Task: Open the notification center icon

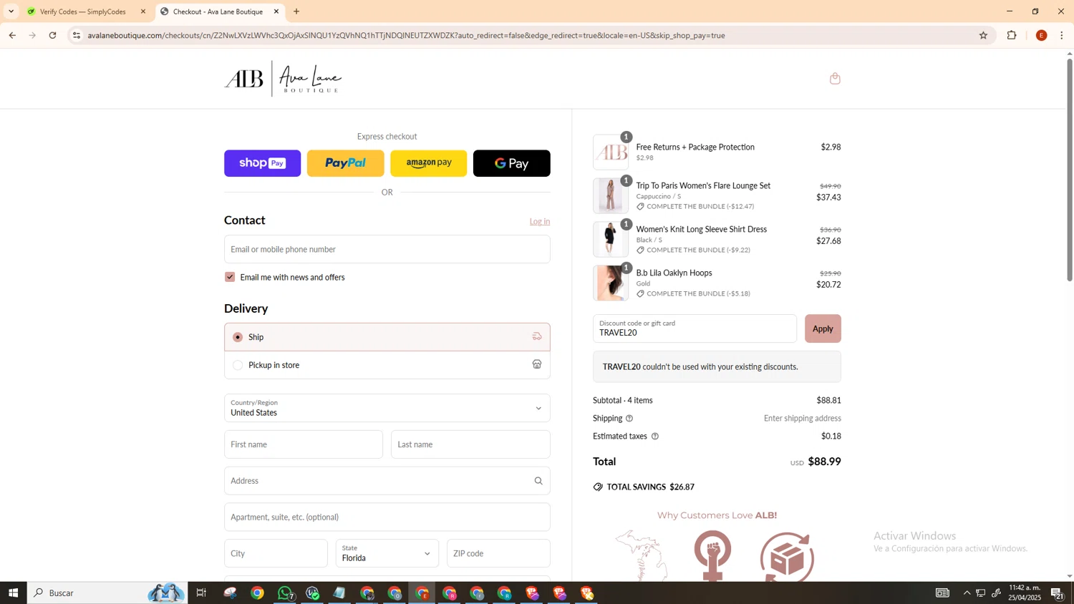Action: click(1057, 593)
